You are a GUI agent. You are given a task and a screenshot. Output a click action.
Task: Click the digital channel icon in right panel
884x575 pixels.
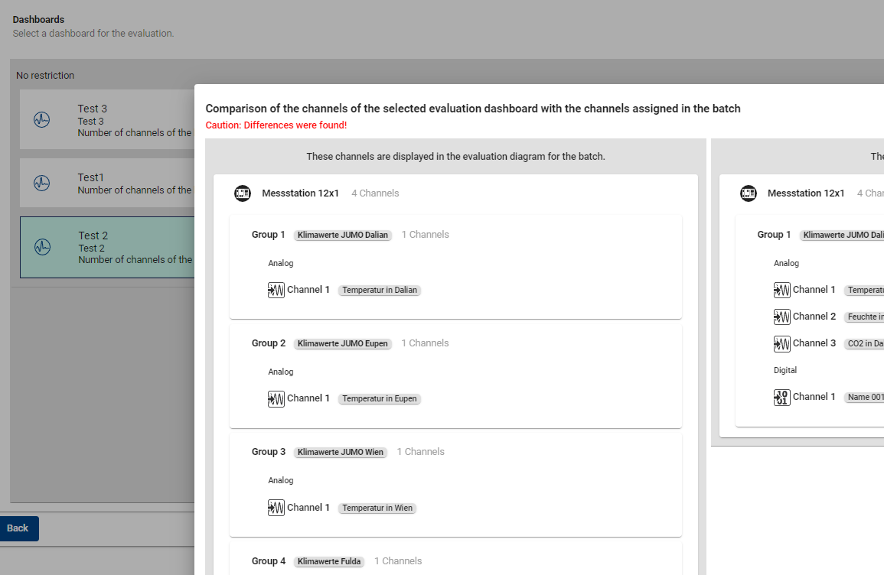781,397
